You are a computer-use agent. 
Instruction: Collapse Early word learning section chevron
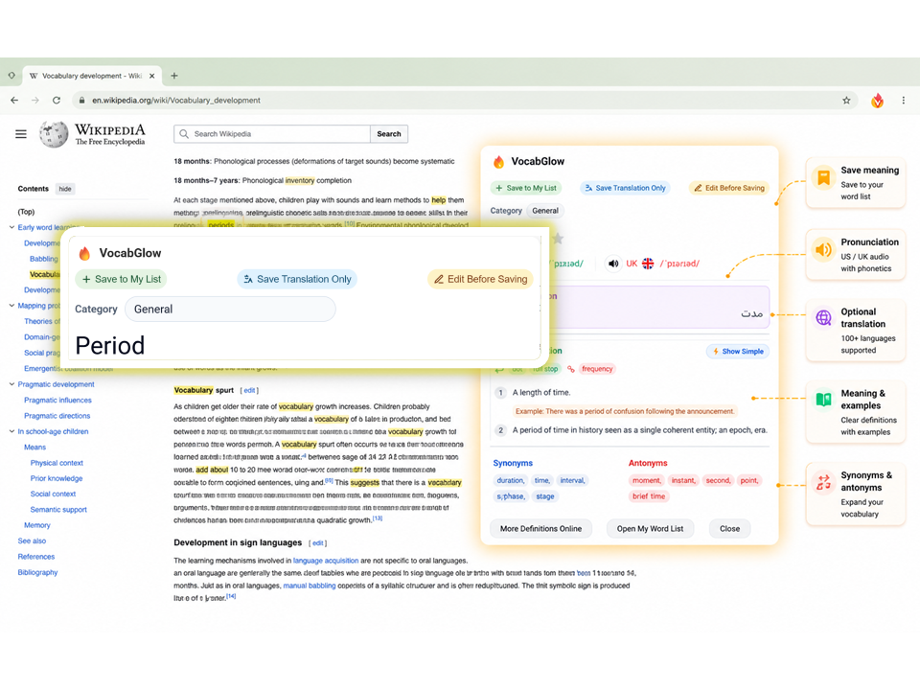tap(11, 227)
